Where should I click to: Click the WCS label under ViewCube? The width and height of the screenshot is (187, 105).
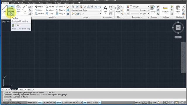(178, 37)
